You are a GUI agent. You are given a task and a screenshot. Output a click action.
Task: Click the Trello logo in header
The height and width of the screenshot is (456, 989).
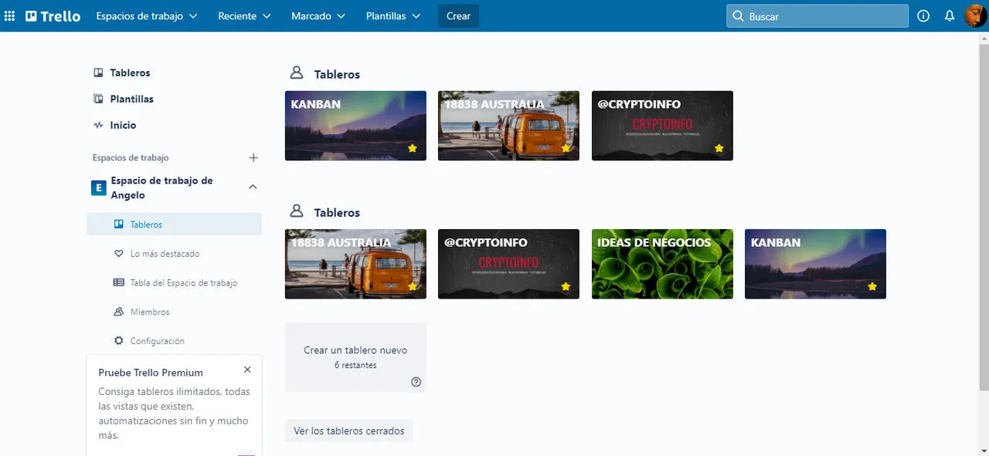point(53,16)
